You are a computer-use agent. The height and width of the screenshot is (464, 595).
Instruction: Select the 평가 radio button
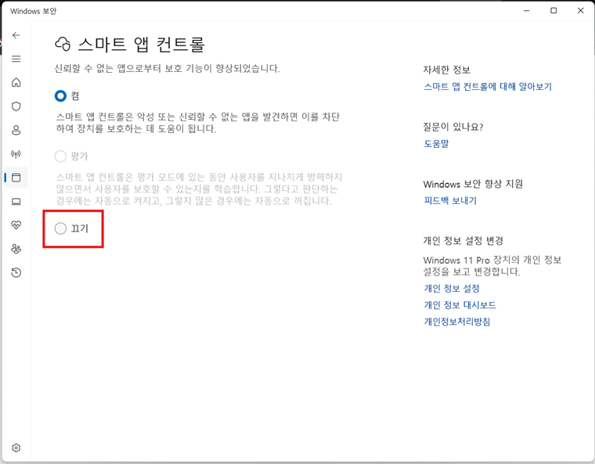[61, 156]
